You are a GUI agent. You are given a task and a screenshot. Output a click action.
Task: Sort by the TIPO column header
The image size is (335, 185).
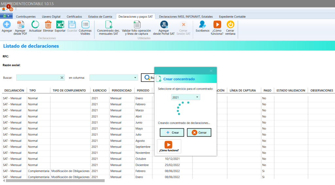click(x=32, y=91)
